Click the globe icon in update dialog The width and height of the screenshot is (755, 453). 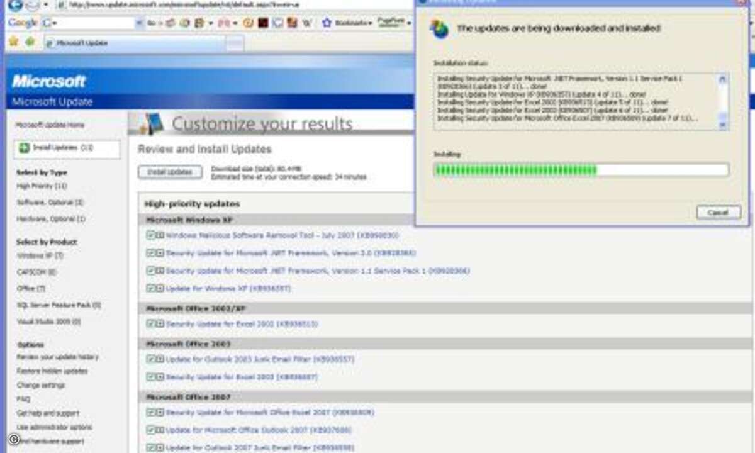point(439,29)
